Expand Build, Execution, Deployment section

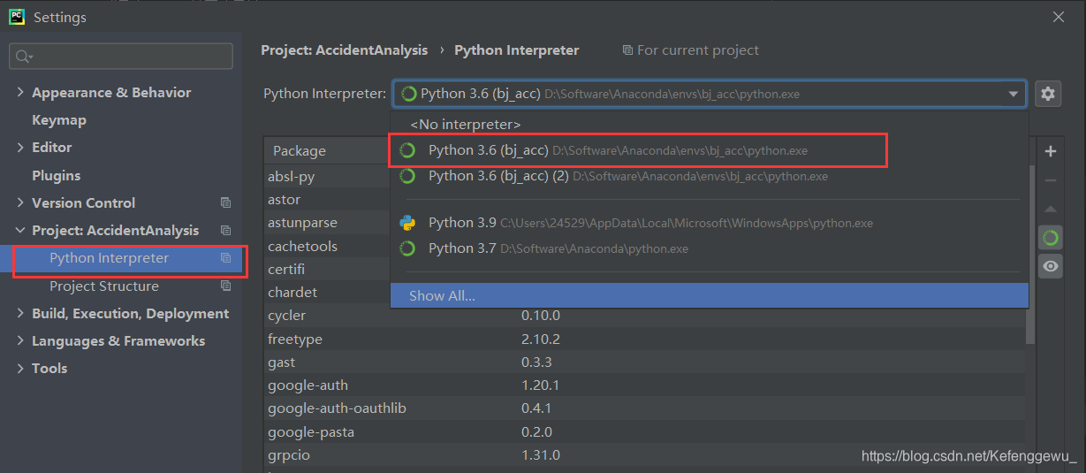pyautogui.click(x=20, y=314)
